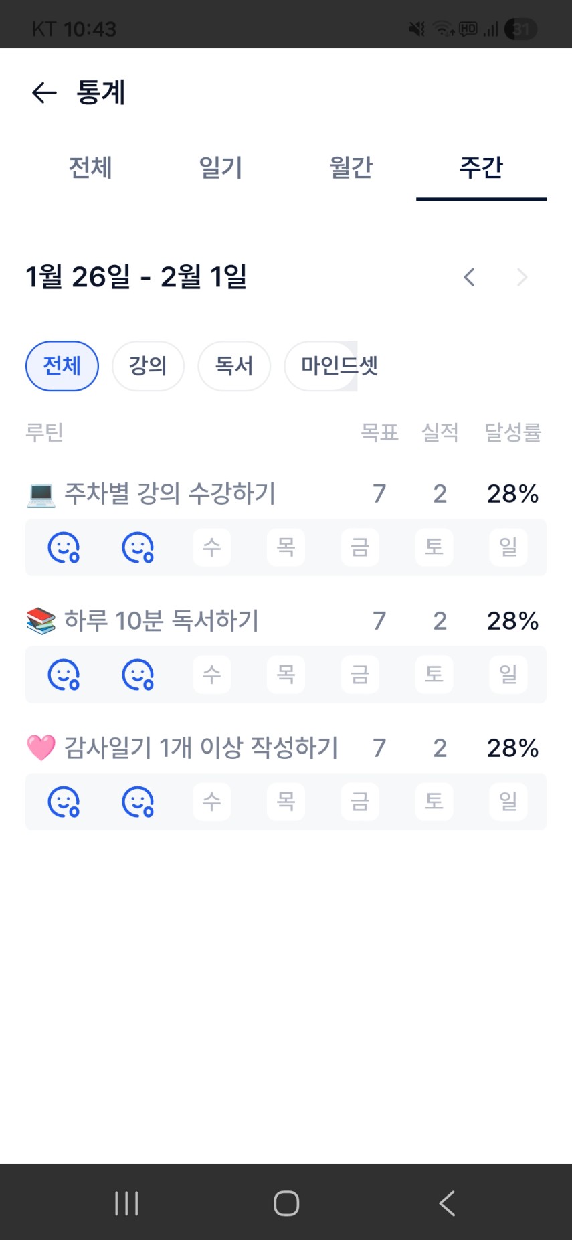Toggle 금 day in 하루 10분 독서하기 row
This screenshot has width=572, height=1240.
pos(360,675)
